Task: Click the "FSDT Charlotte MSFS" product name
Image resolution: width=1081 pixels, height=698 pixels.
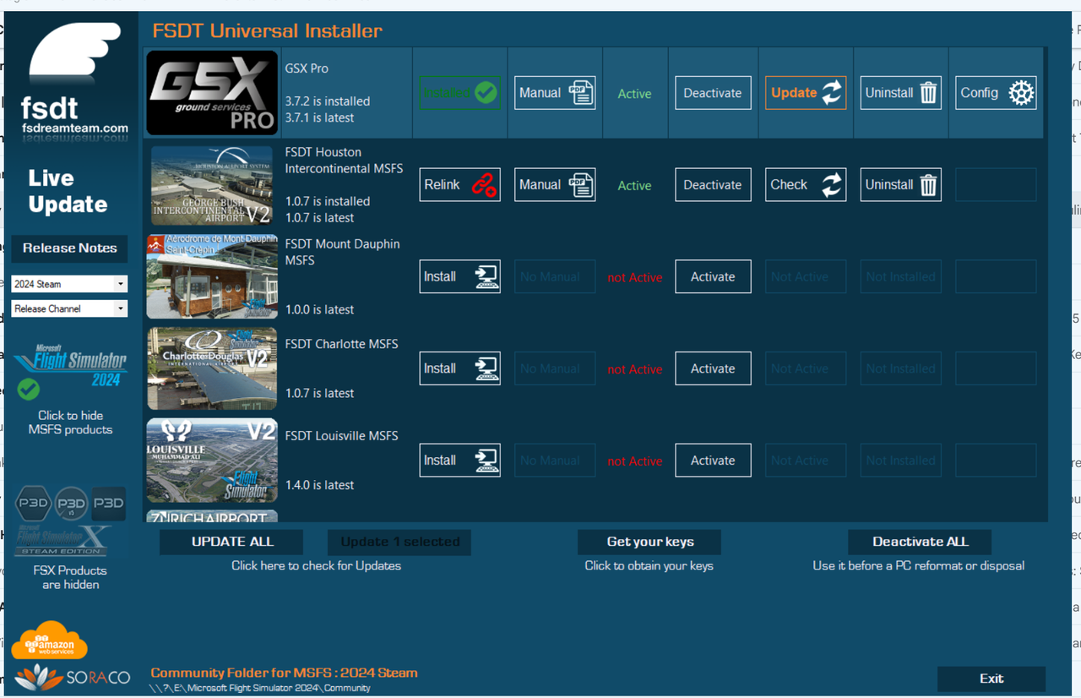Action: [342, 344]
